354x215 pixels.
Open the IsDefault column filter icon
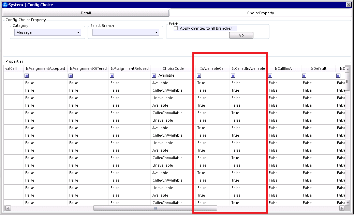tap(304, 76)
